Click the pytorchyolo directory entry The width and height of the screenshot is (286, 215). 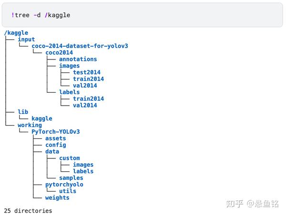[64, 185]
